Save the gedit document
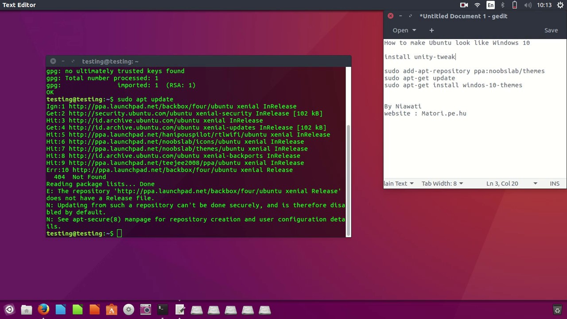 [551, 30]
